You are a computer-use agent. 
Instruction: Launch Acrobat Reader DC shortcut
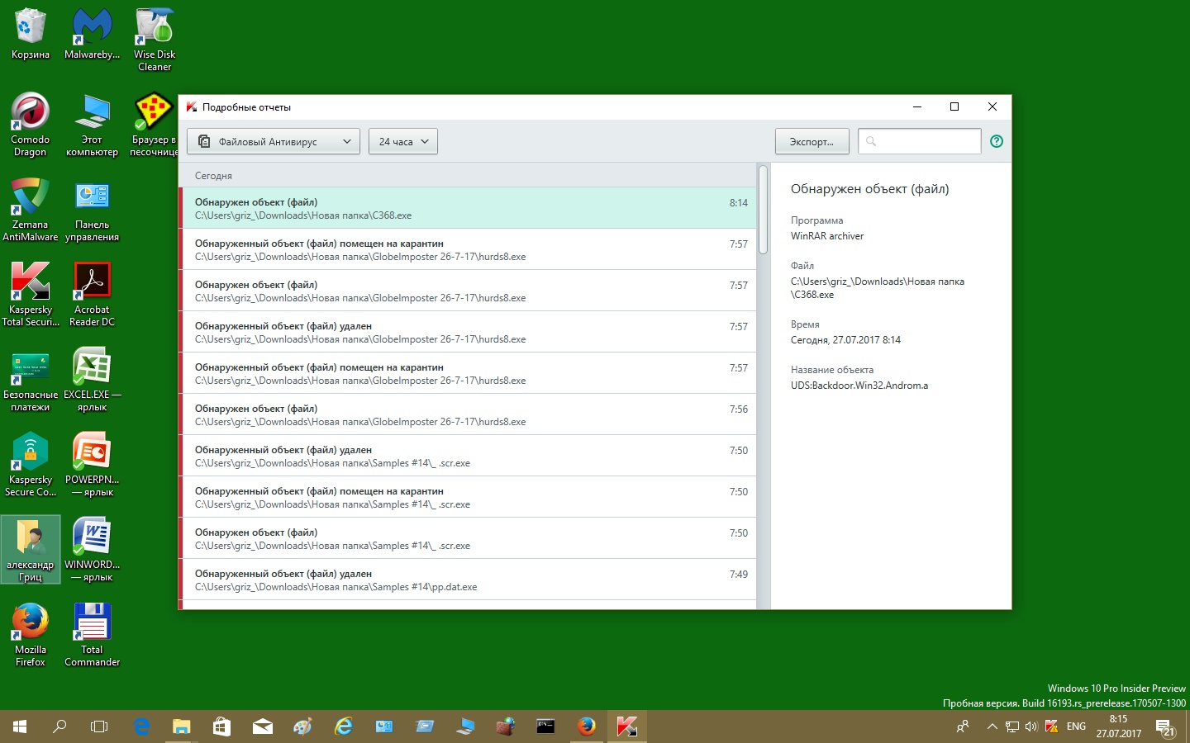click(x=92, y=294)
